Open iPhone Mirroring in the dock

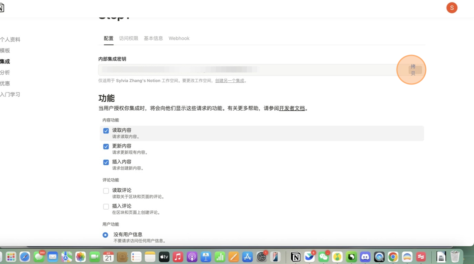pos(275,257)
